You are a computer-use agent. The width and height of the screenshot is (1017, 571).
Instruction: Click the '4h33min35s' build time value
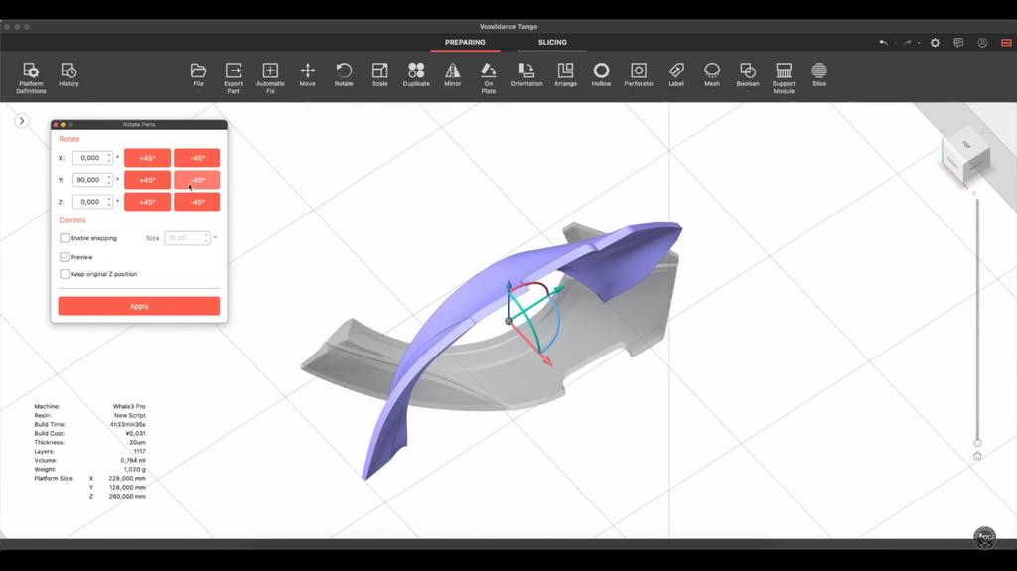[128, 424]
